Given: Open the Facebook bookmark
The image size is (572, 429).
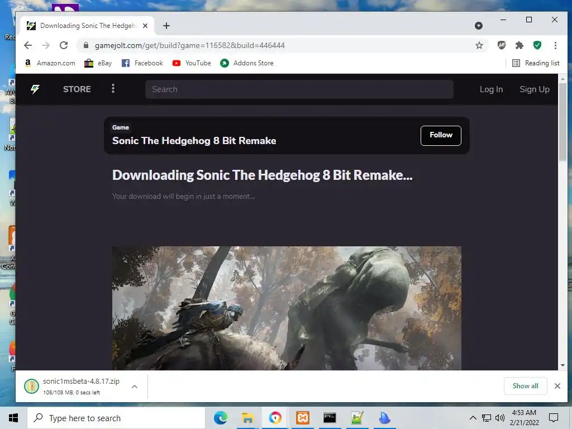Looking at the screenshot, I should (x=142, y=63).
